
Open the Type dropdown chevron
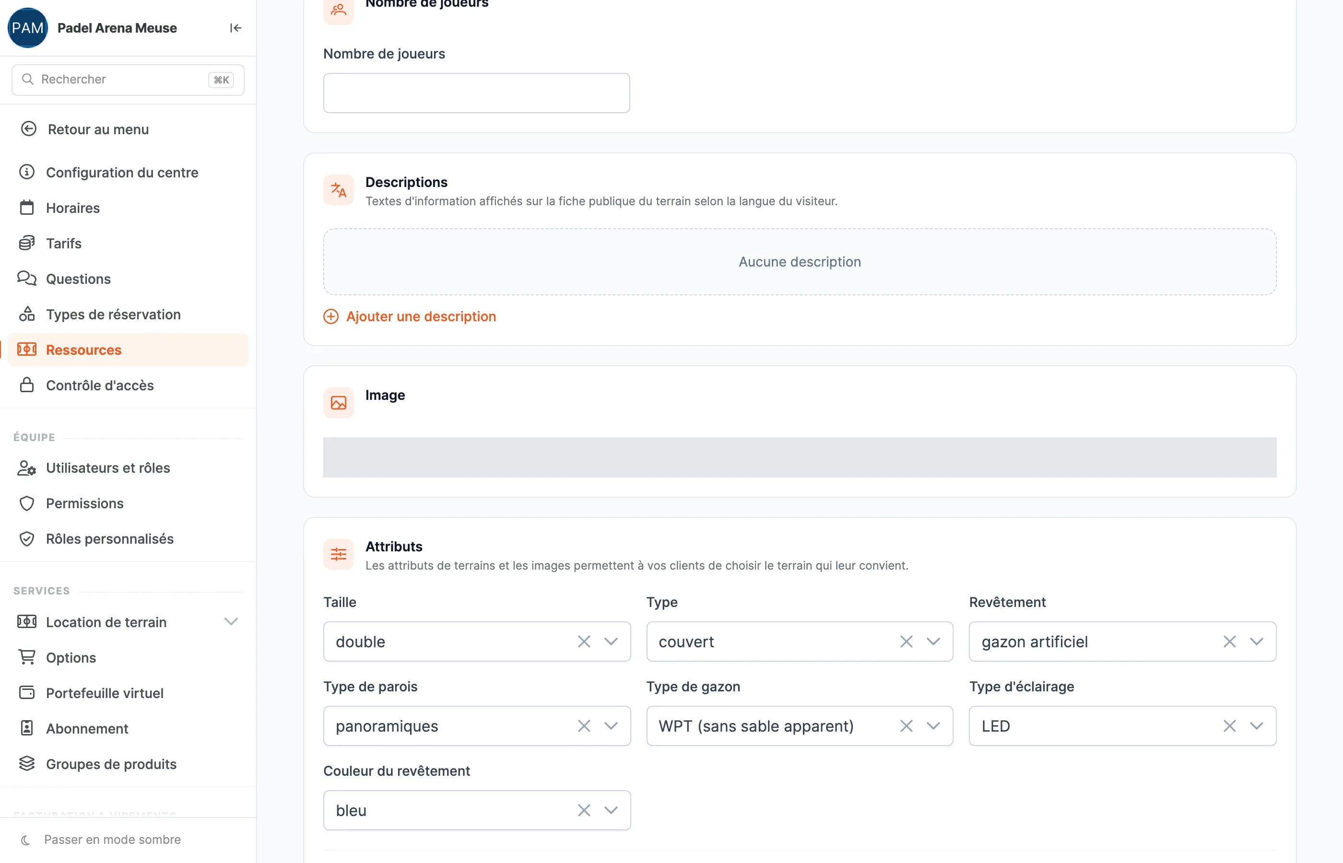pyautogui.click(x=933, y=641)
